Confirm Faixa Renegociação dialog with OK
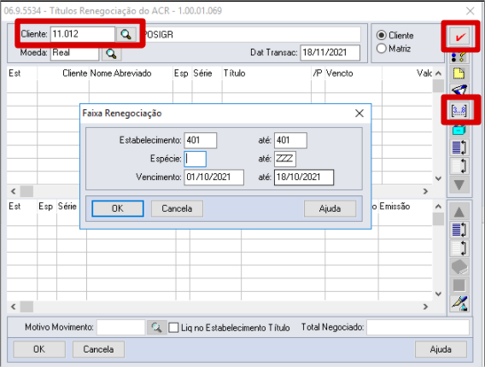The height and width of the screenshot is (367, 485). coord(118,208)
